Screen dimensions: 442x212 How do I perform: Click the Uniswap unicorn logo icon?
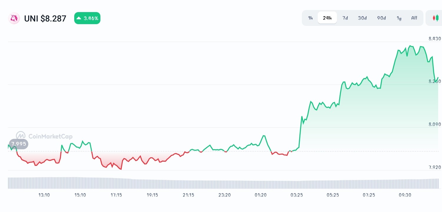(14, 19)
